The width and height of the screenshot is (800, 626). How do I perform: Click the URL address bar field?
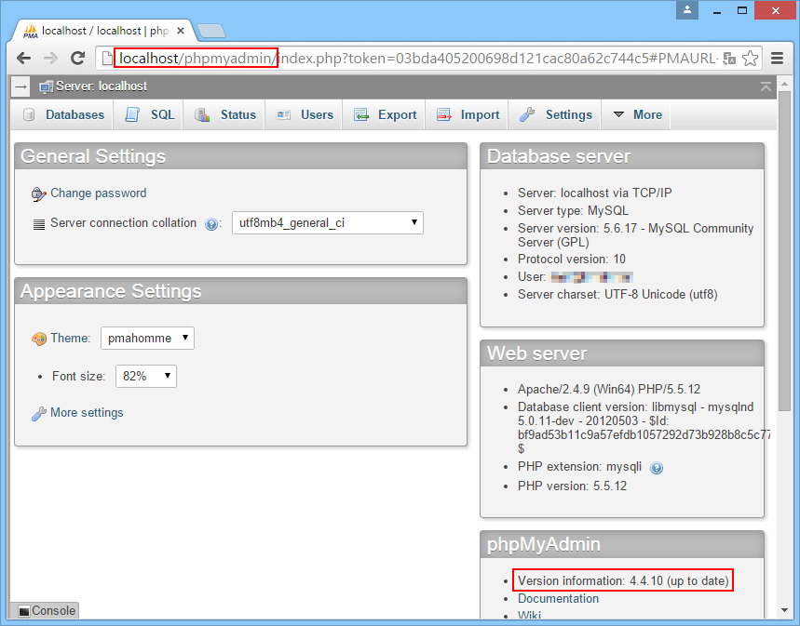417,58
